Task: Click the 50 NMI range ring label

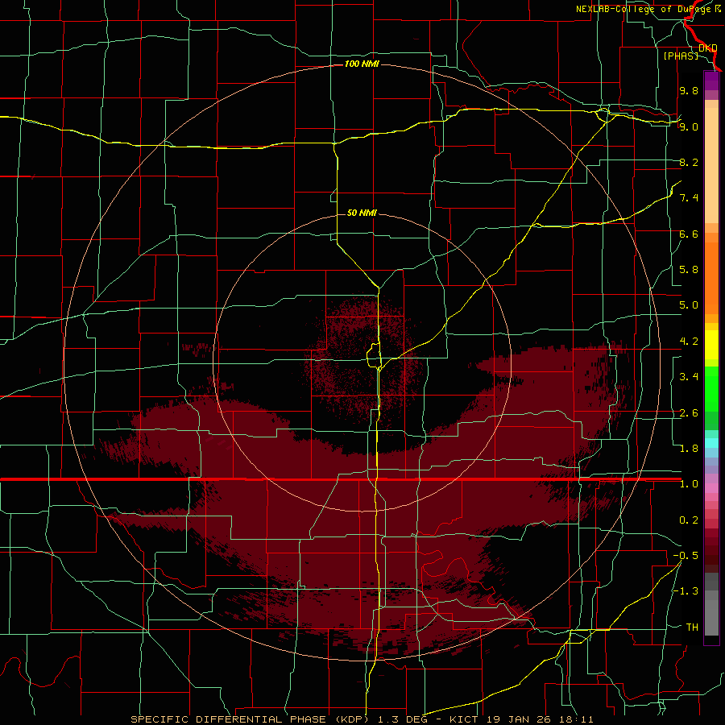Action: (x=362, y=213)
